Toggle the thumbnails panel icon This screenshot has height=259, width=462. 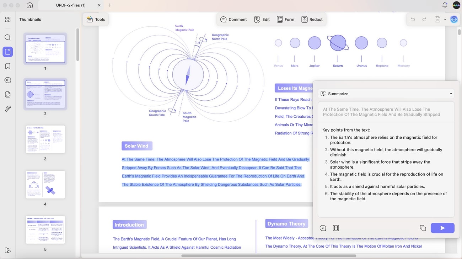(x=7, y=52)
